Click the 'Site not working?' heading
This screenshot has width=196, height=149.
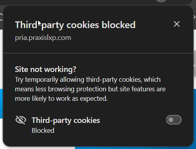46,69
